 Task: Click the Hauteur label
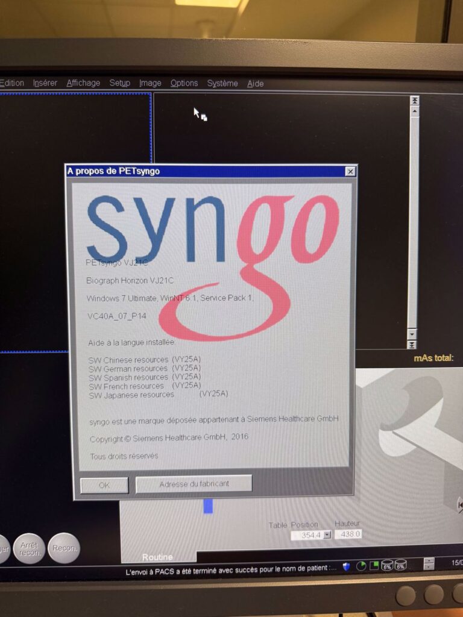pyautogui.click(x=347, y=524)
